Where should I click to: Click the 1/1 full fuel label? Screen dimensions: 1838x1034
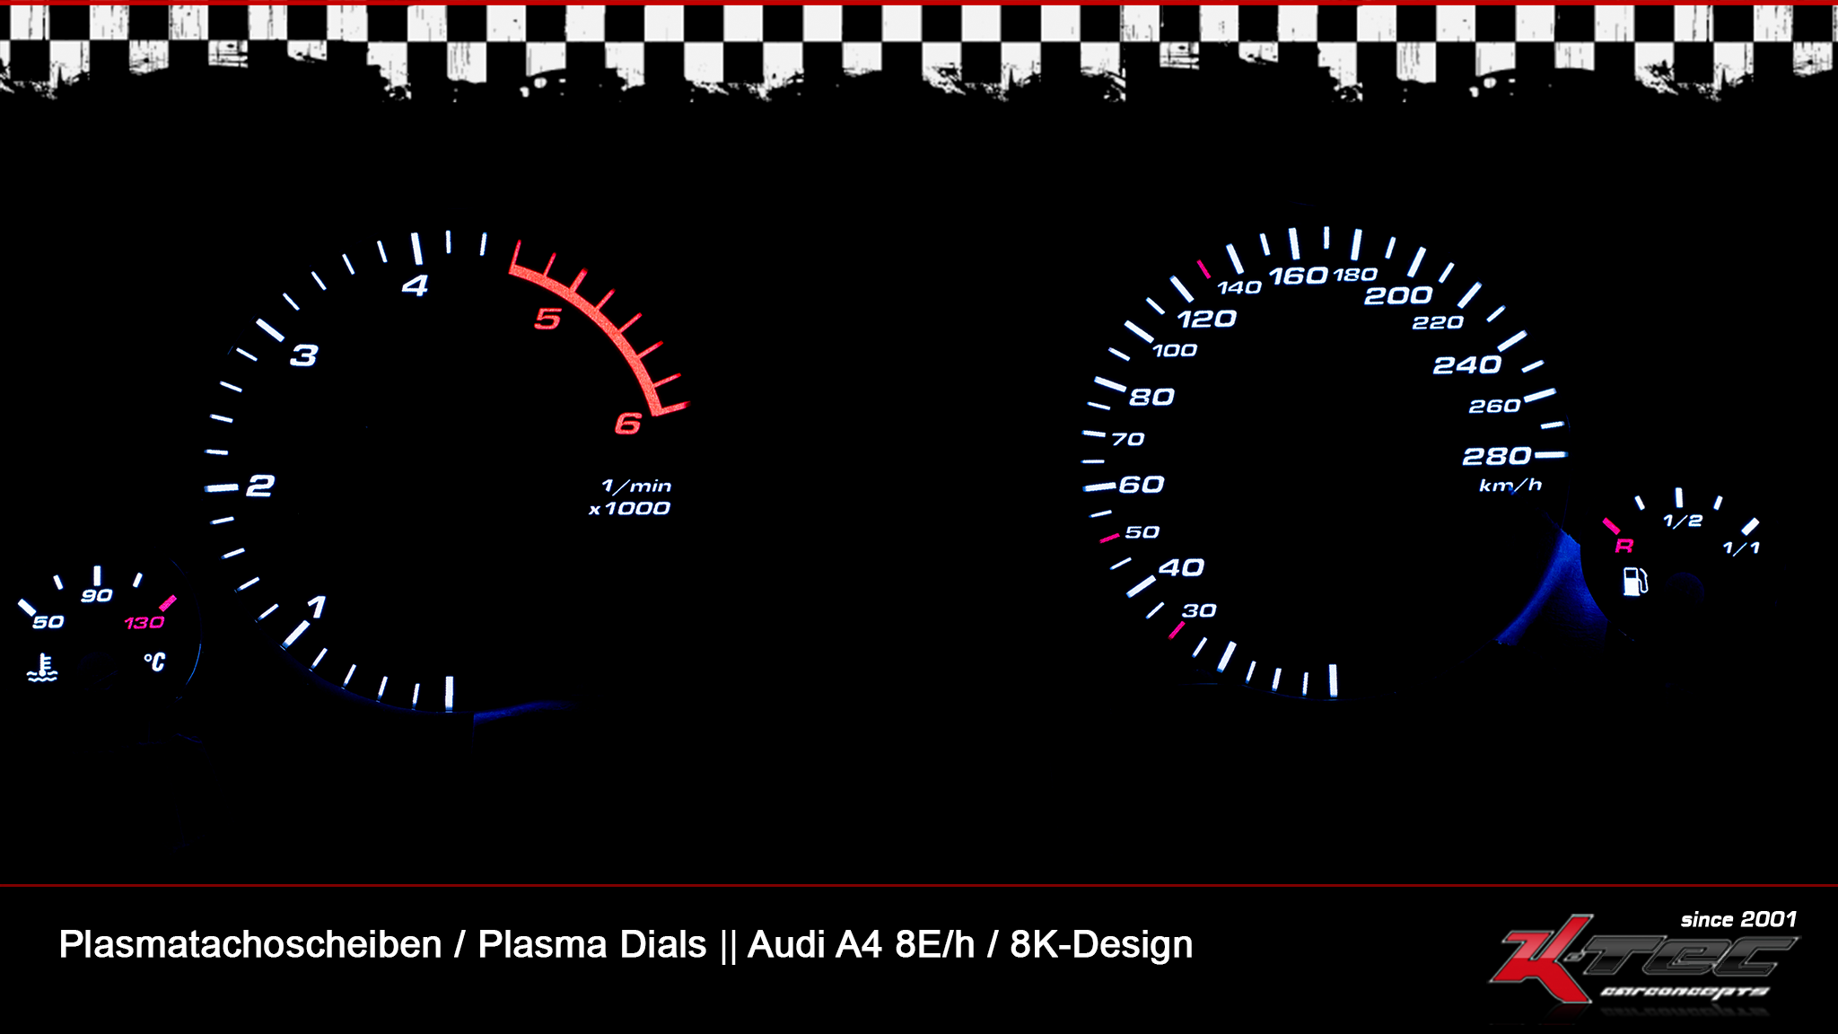(x=1741, y=548)
